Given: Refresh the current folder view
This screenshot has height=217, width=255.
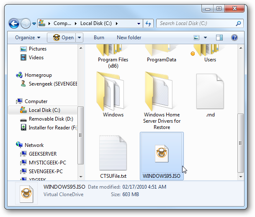Looking at the screenshot, I should coord(148,24).
